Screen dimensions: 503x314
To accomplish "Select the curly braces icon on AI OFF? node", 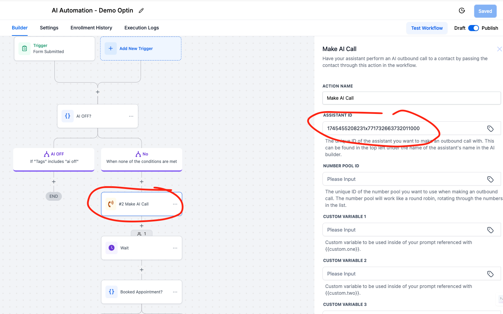I will click(x=68, y=116).
